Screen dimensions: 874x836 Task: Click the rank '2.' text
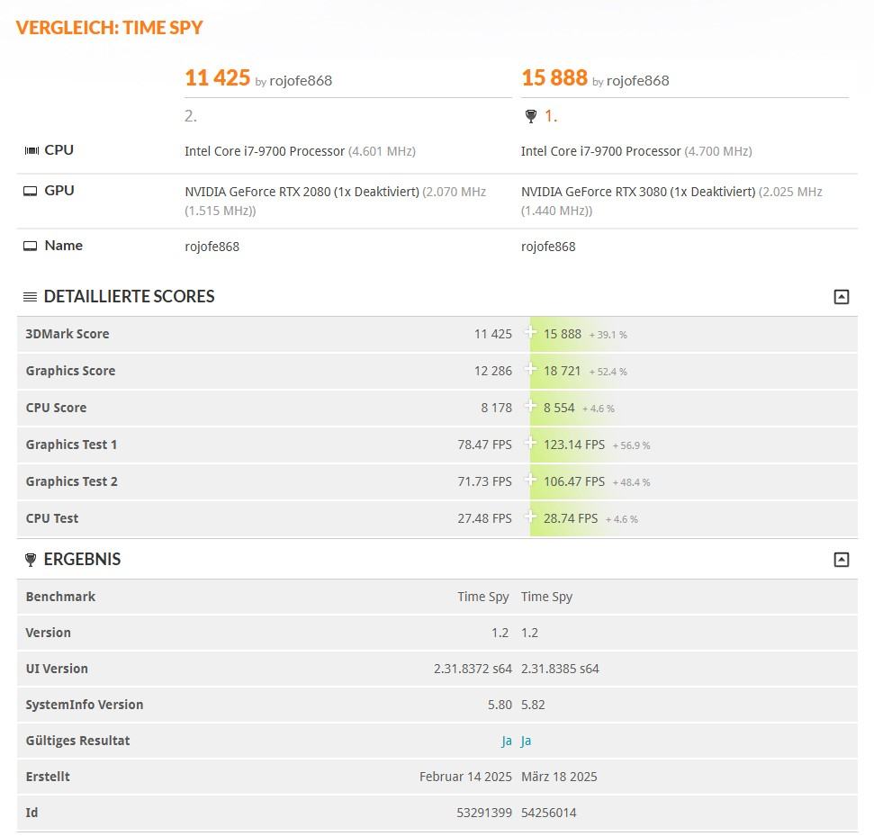pos(191,116)
